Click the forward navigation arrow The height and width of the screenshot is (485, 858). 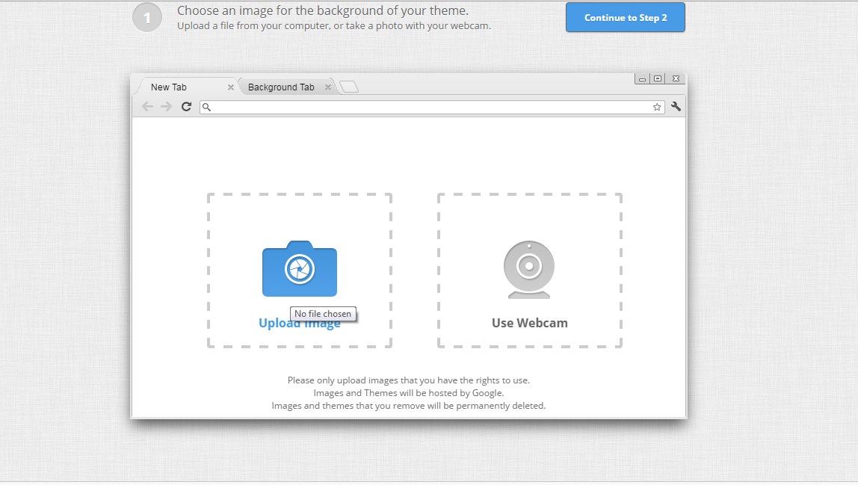click(166, 106)
